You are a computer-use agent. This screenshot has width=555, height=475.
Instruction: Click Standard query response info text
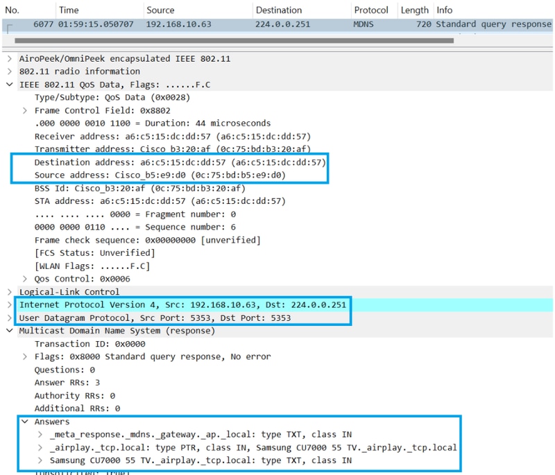click(x=493, y=24)
